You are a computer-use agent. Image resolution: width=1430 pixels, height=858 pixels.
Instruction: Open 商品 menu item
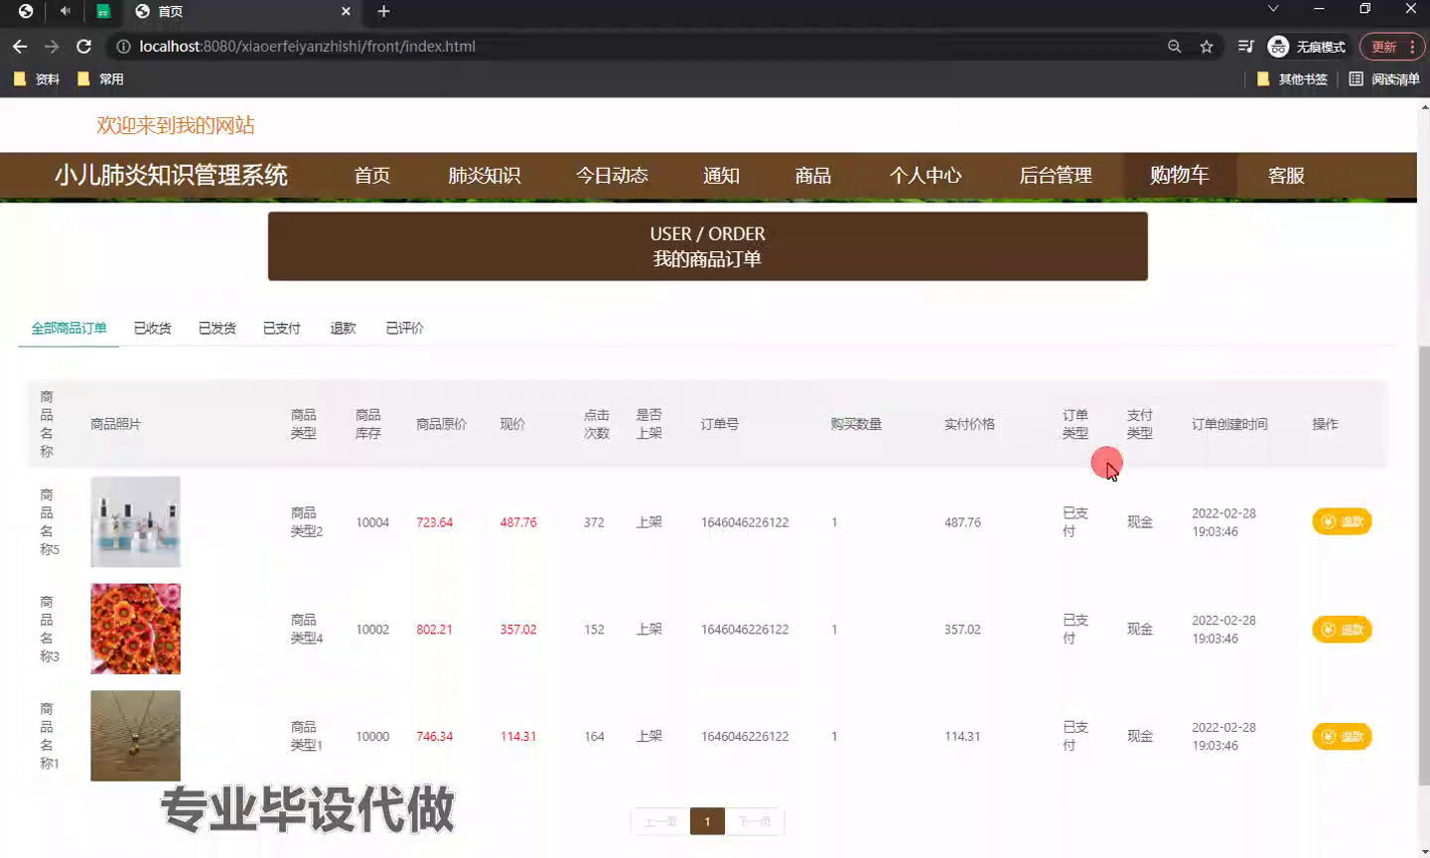pos(812,176)
